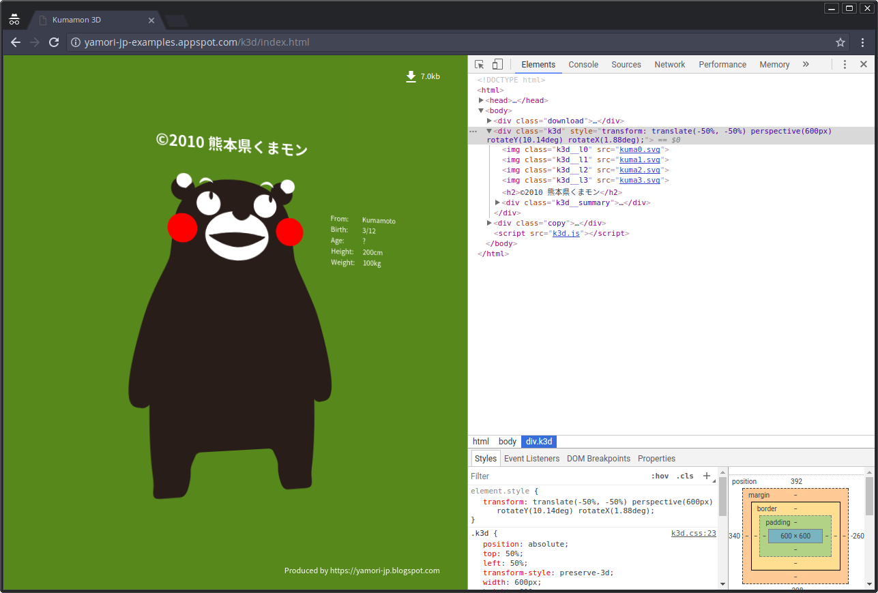
Task: Click the 600 × 600 content box
Action: point(795,536)
